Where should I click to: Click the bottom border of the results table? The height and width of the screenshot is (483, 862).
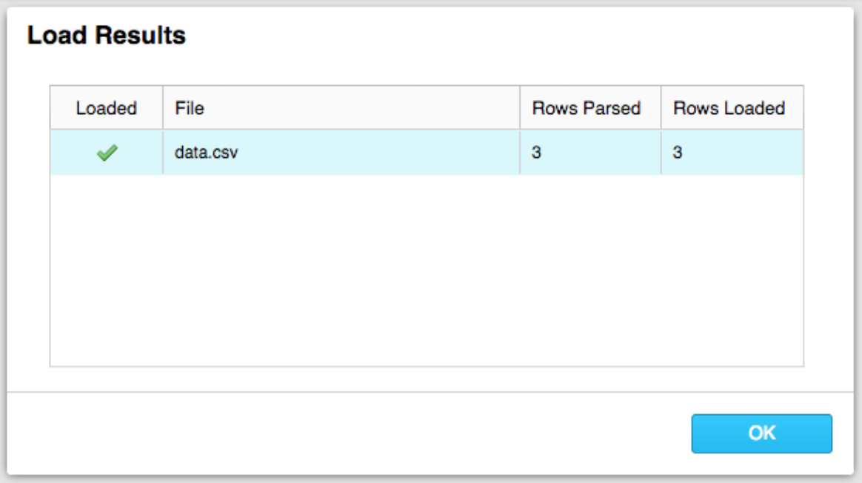point(427,366)
